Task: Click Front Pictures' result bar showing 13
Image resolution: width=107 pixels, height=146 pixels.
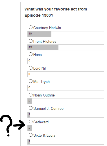Action: click(x=66, y=47)
